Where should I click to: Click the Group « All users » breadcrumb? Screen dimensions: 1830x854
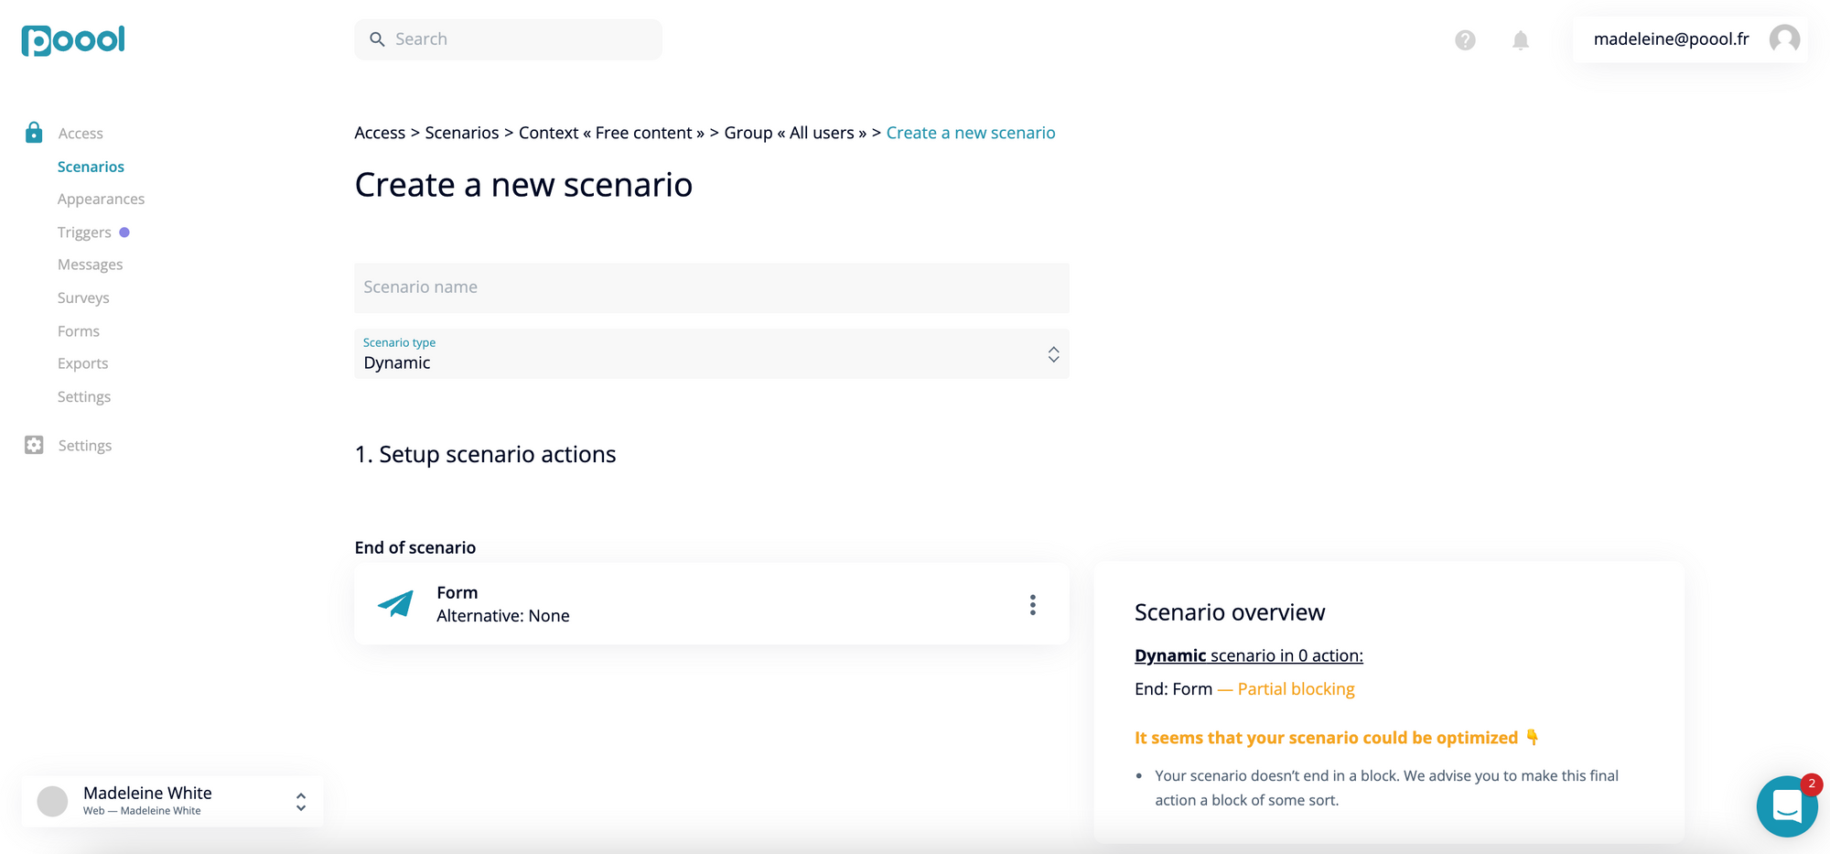coord(794,132)
